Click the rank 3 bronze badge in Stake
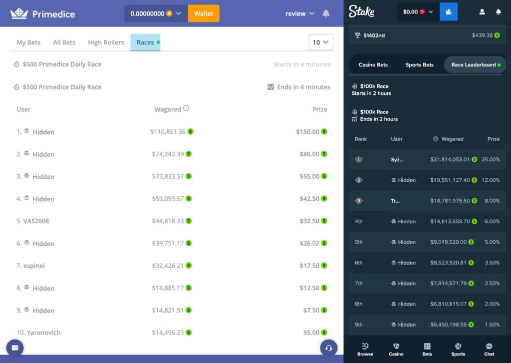Screen dimensions: 511x363 (x=358, y=201)
